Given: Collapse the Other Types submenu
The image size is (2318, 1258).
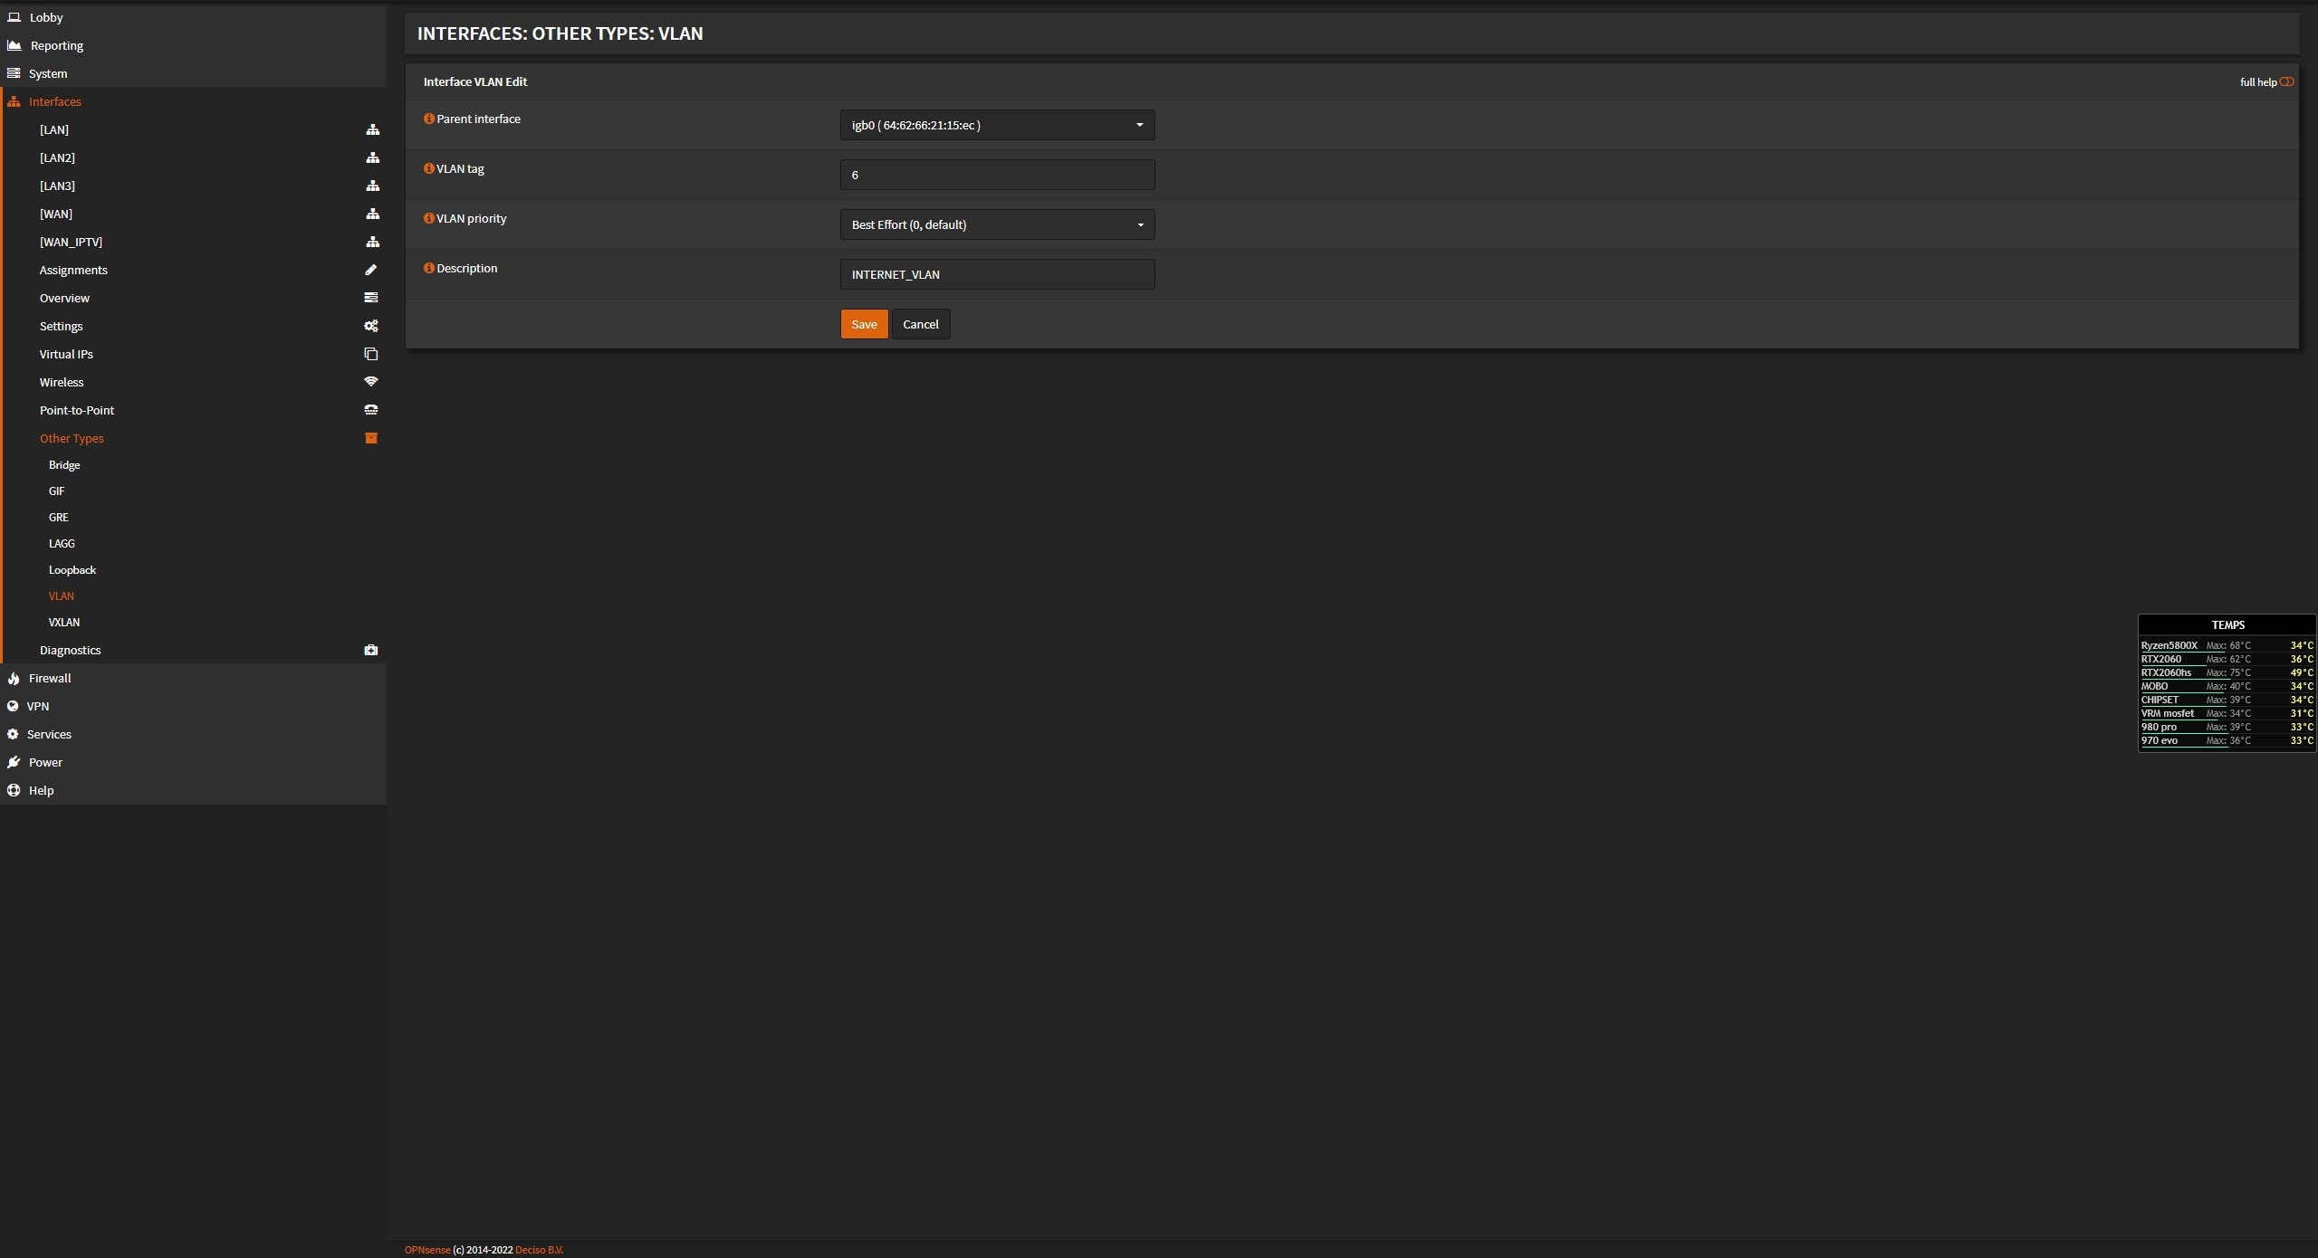Looking at the screenshot, I should [72, 438].
